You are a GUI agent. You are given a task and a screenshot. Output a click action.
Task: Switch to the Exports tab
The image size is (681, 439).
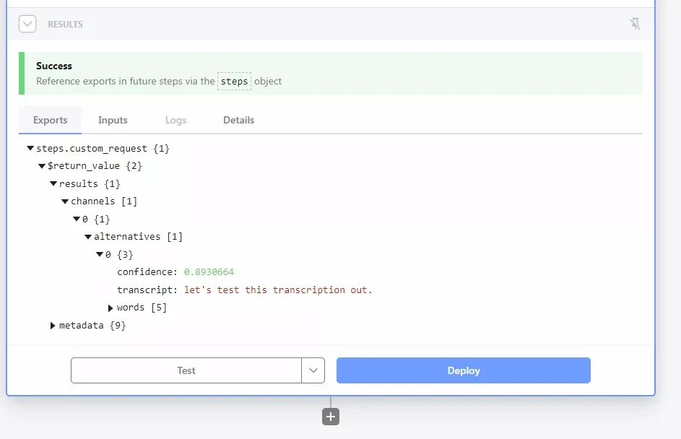coord(51,121)
